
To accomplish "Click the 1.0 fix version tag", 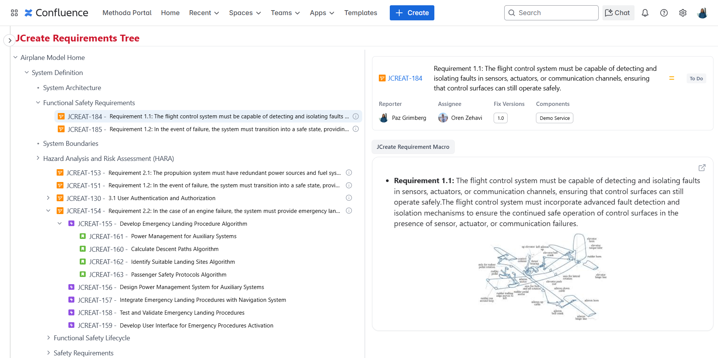I will point(500,118).
